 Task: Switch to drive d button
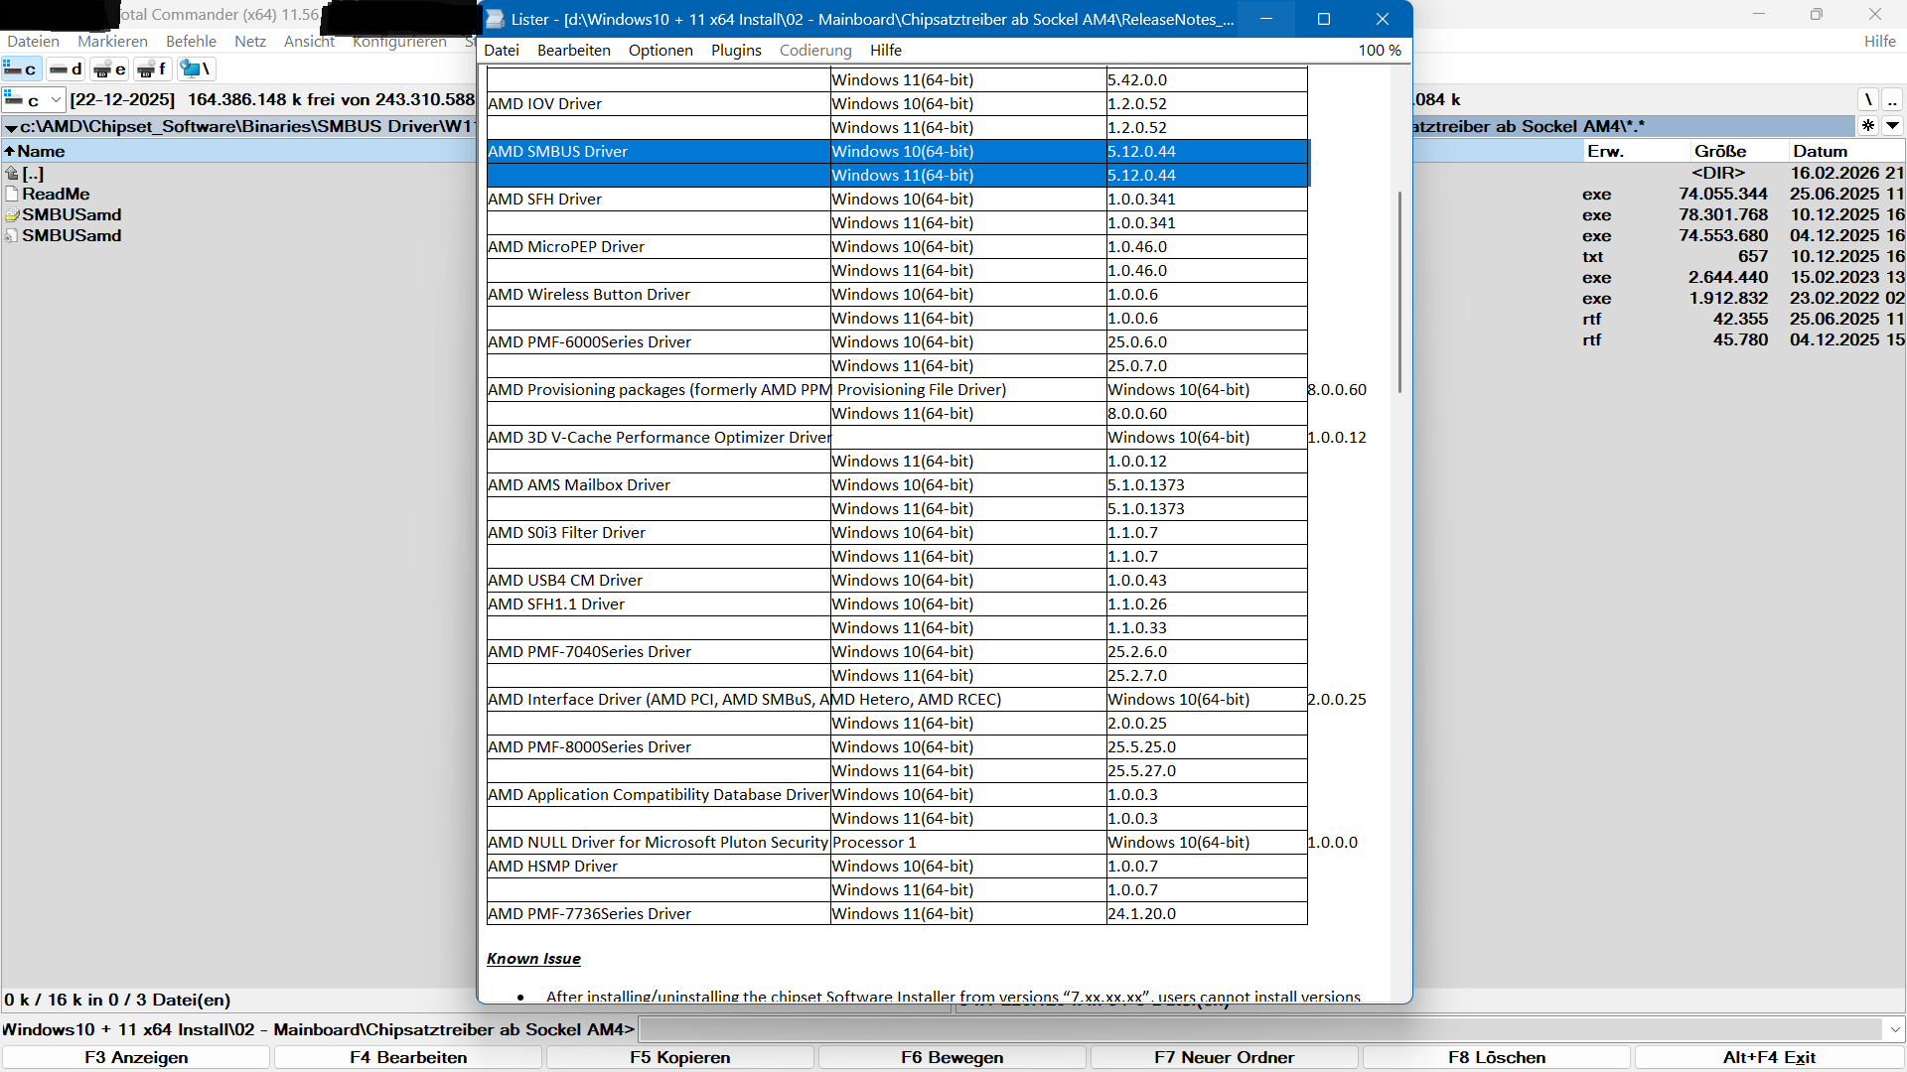[67, 68]
